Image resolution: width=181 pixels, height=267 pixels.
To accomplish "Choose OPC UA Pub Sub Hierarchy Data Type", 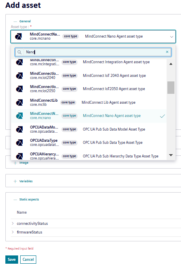I will pos(89,155).
